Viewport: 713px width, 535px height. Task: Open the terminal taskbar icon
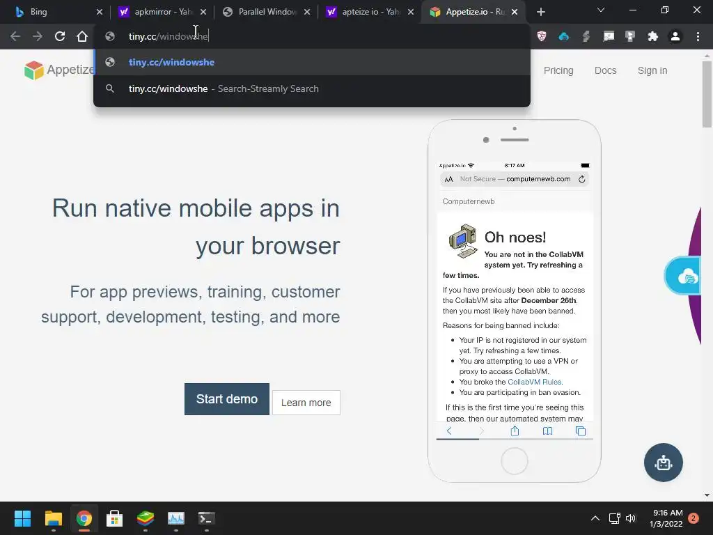206,518
